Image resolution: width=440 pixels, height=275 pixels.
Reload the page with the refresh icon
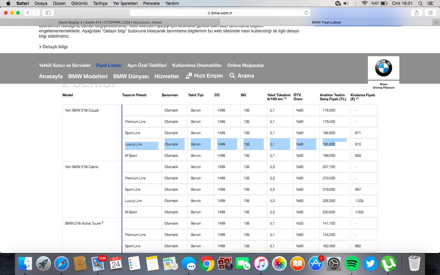(x=306, y=13)
